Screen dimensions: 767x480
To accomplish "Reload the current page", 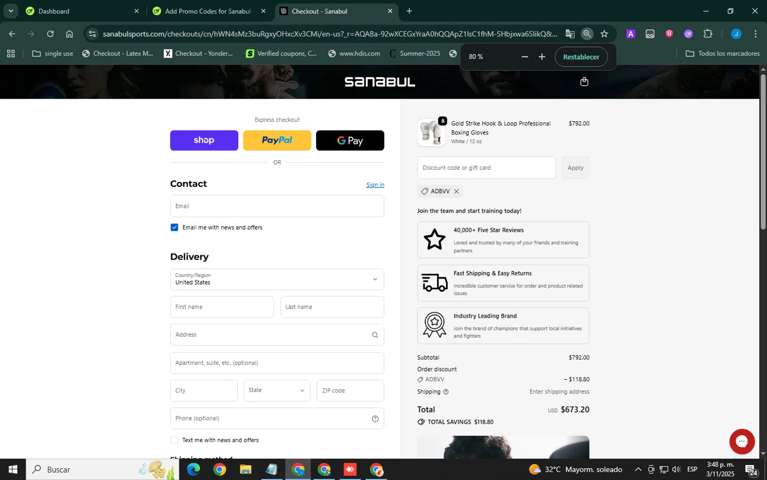I will pyautogui.click(x=50, y=34).
